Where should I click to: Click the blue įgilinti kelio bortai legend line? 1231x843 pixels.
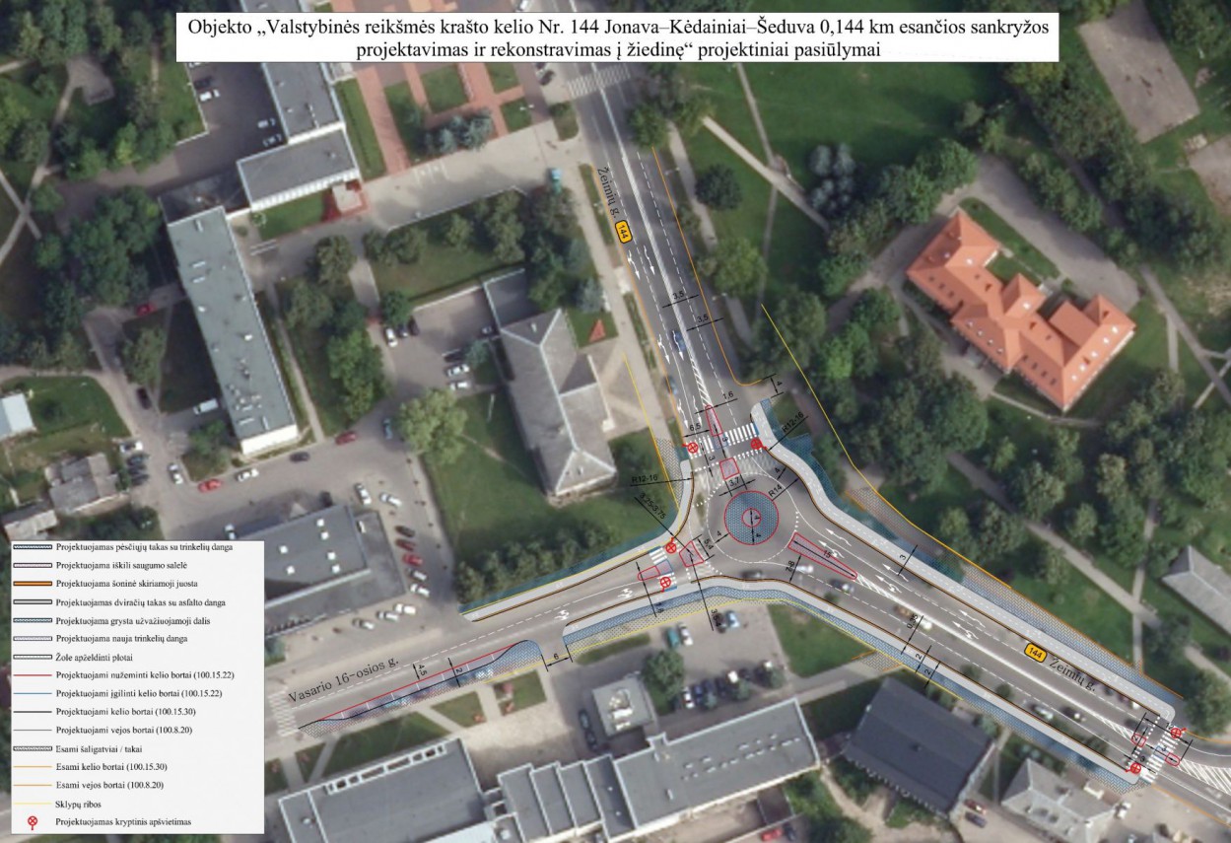click(x=31, y=693)
